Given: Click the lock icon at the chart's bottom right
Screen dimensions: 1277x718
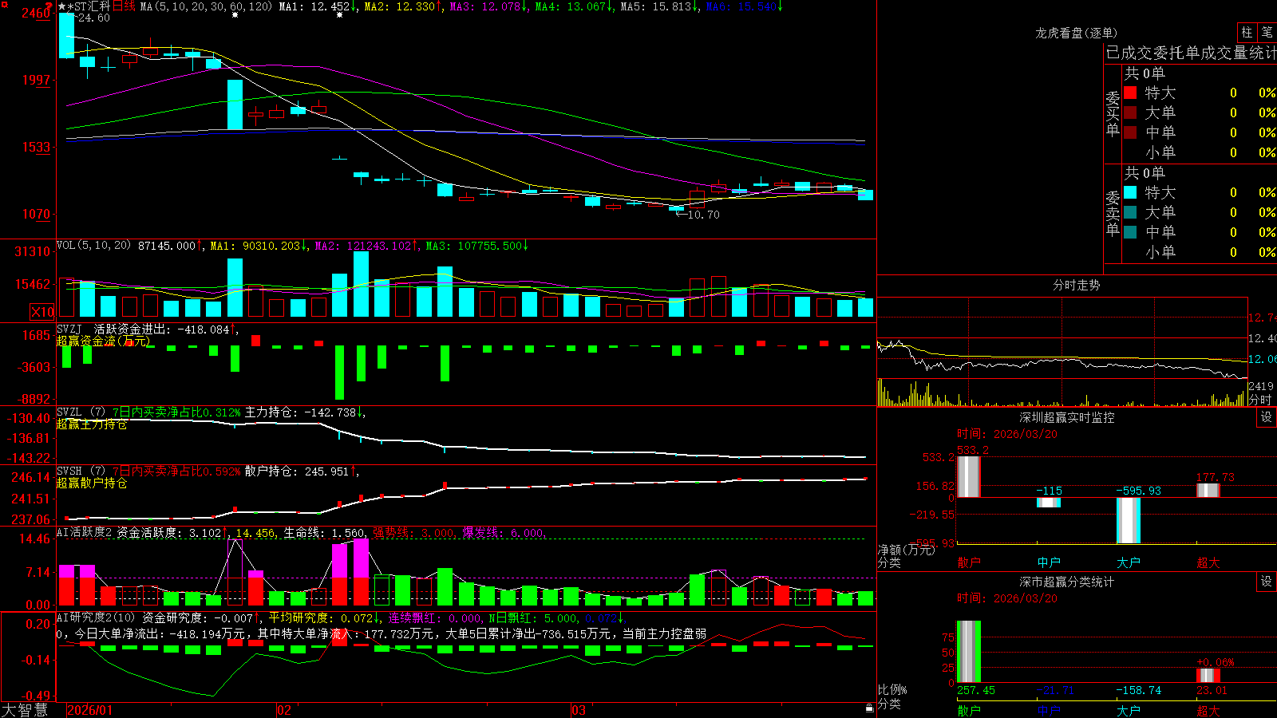Looking at the screenshot, I should (x=870, y=708).
